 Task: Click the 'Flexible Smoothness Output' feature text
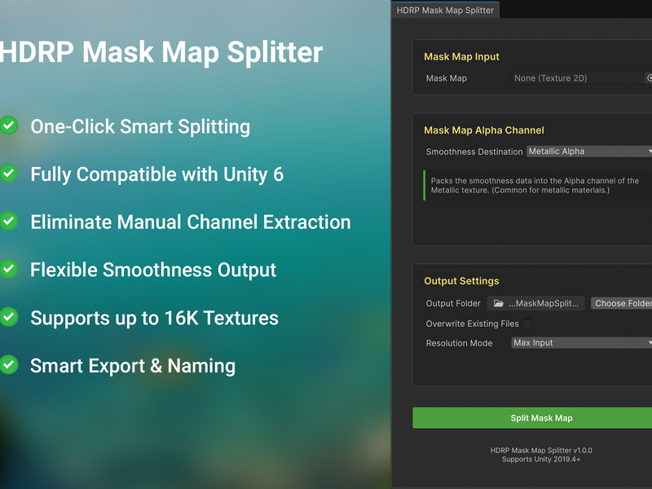(153, 271)
